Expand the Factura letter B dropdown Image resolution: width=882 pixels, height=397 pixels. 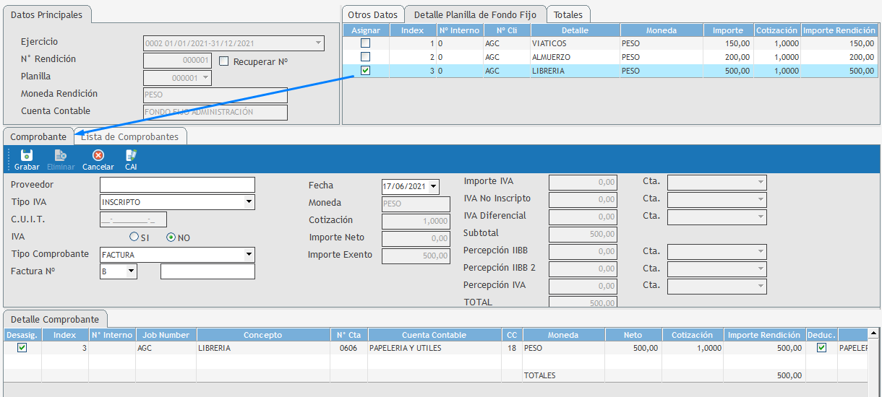point(131,271)
